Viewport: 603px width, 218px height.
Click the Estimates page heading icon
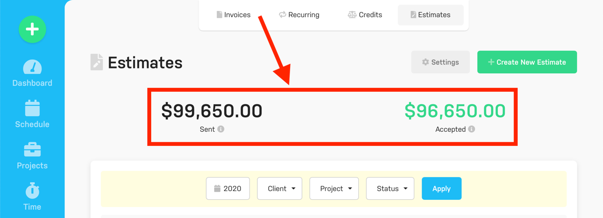97,62
